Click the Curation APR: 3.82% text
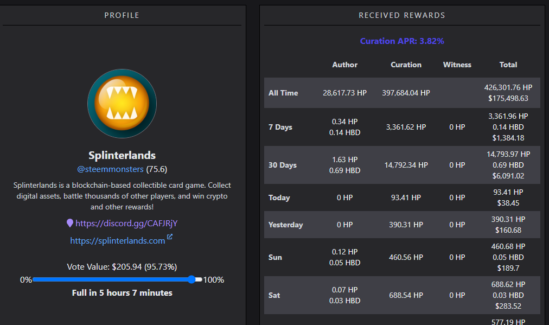549x325 pixels. pos(402,41)
